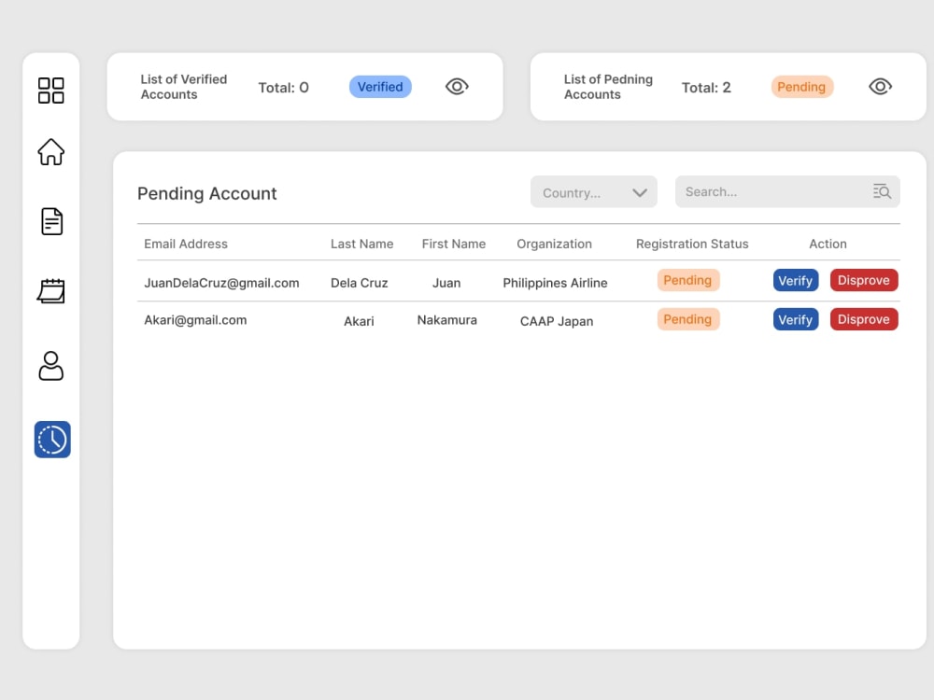
Task: Click the Registration Status column header
Action: 692,244
